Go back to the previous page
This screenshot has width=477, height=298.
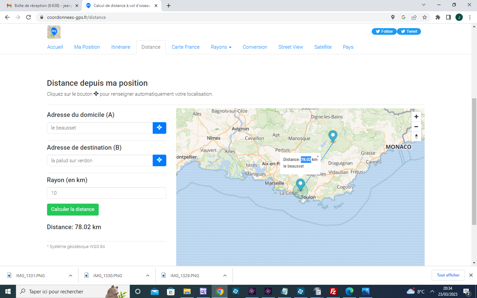point(7,17)
